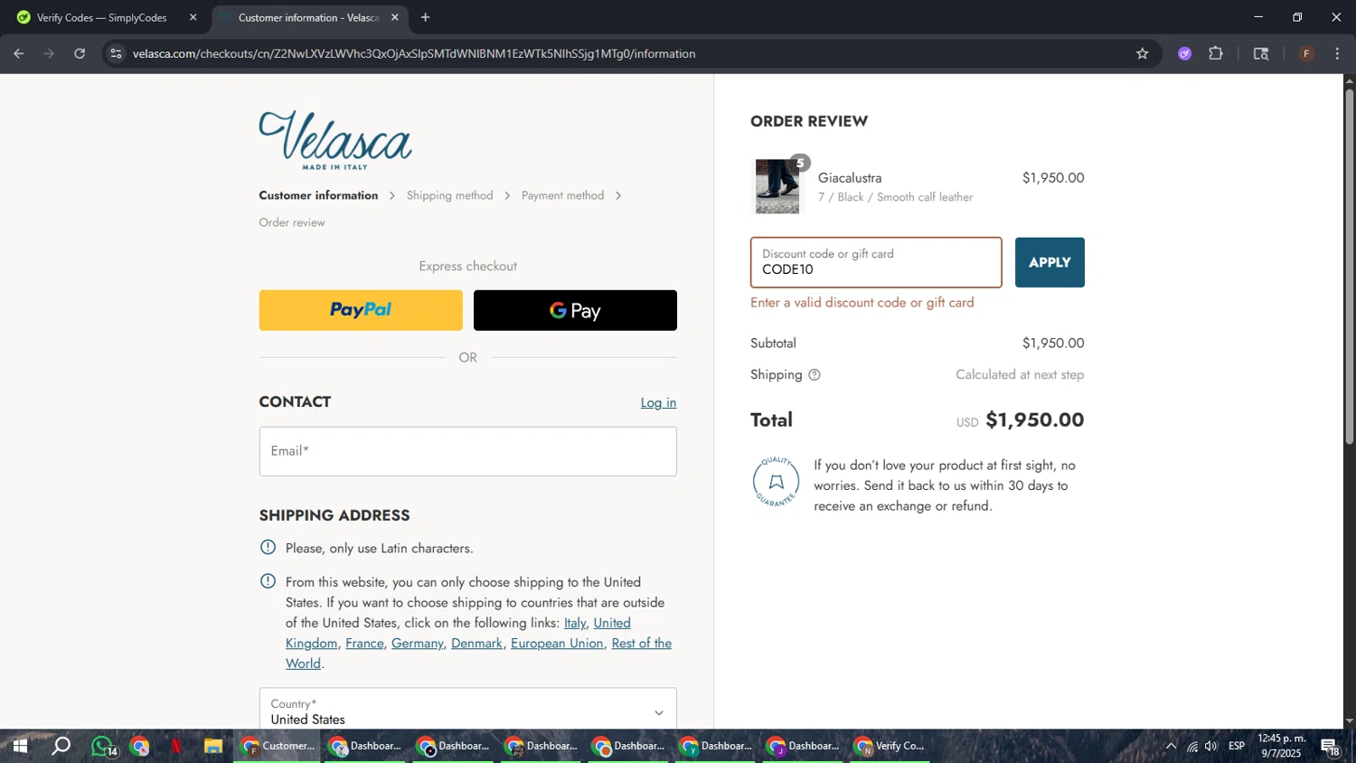Go back to the previous page
The height and width of the screenshot is (763, 1356).
pyautogui.click(x=19, y=53)
